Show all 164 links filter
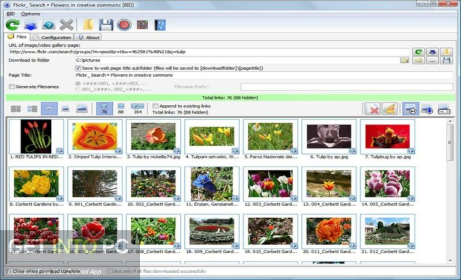 click(137, 109)
